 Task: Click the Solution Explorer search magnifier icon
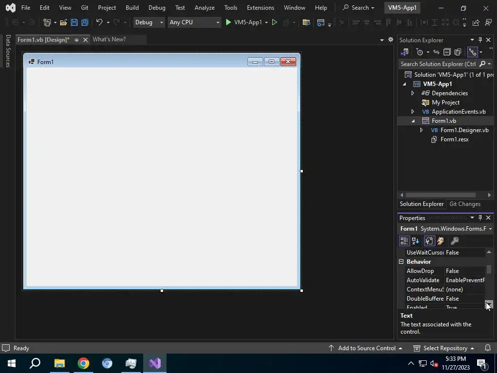coord(482,64)
